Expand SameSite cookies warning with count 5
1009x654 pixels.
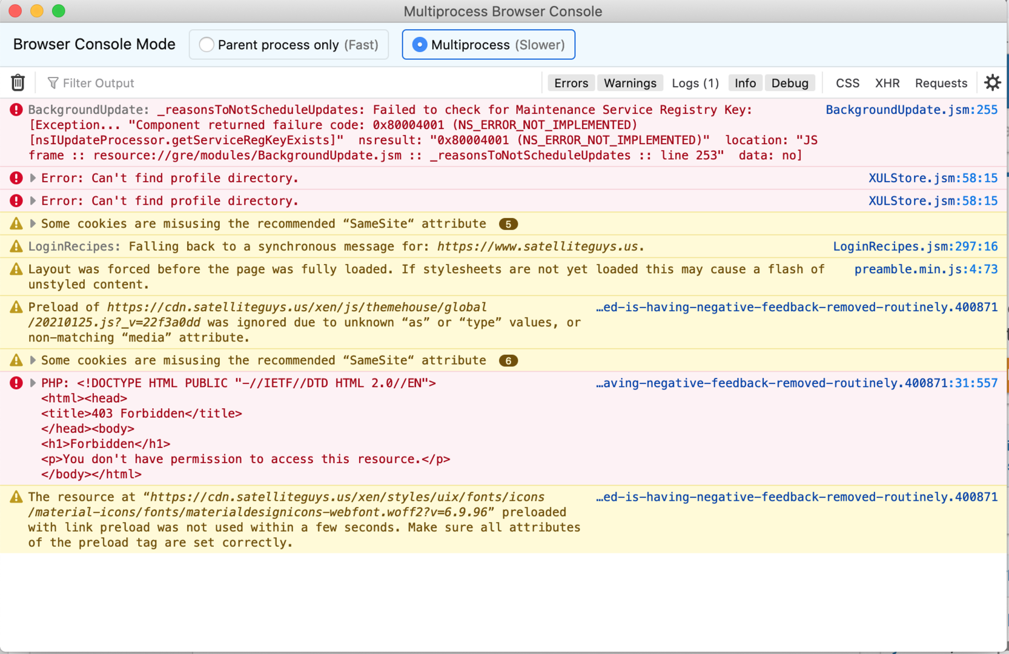pyautogui.click(x=33, y=223)
